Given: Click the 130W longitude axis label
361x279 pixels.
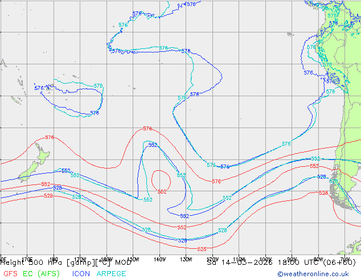Looking at the screenshot, I should [186, 260].
